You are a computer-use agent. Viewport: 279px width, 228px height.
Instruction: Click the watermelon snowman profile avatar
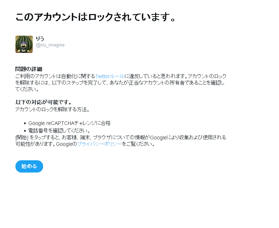[24, 44]
